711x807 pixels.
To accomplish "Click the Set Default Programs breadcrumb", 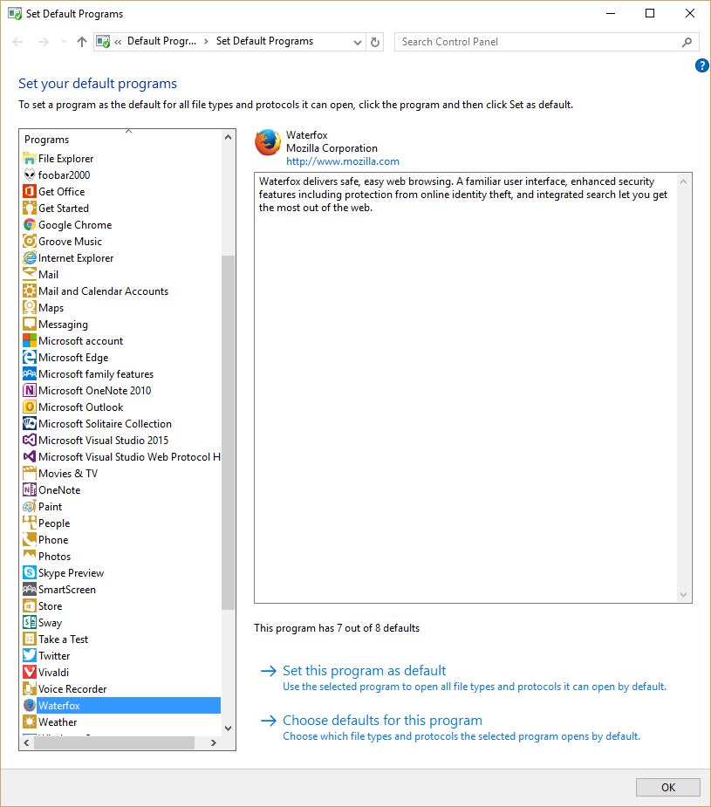I will pyautogui.click(x=264, y=41).
